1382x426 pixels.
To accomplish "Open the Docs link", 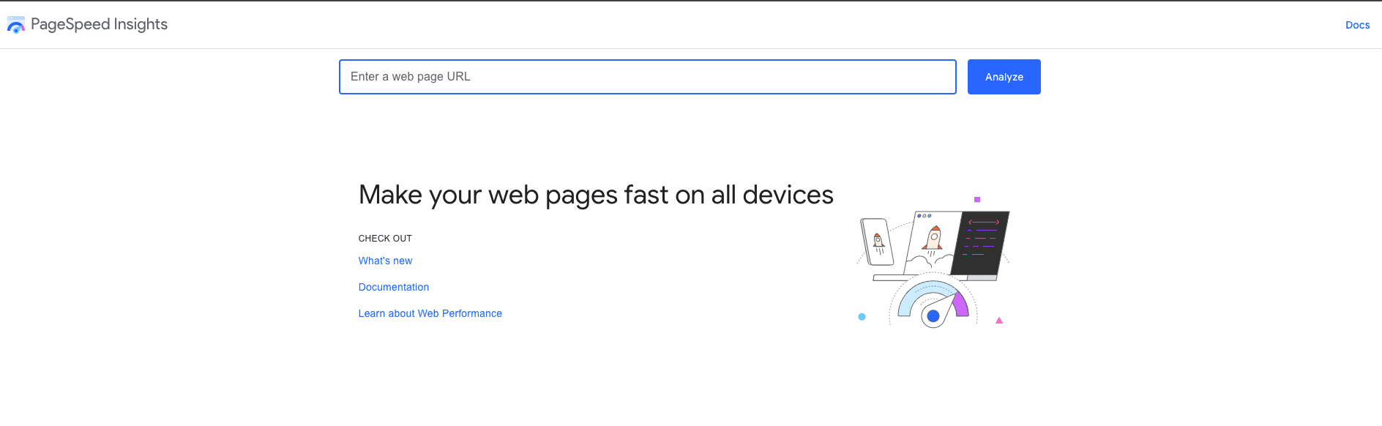I will point(1358,24).
